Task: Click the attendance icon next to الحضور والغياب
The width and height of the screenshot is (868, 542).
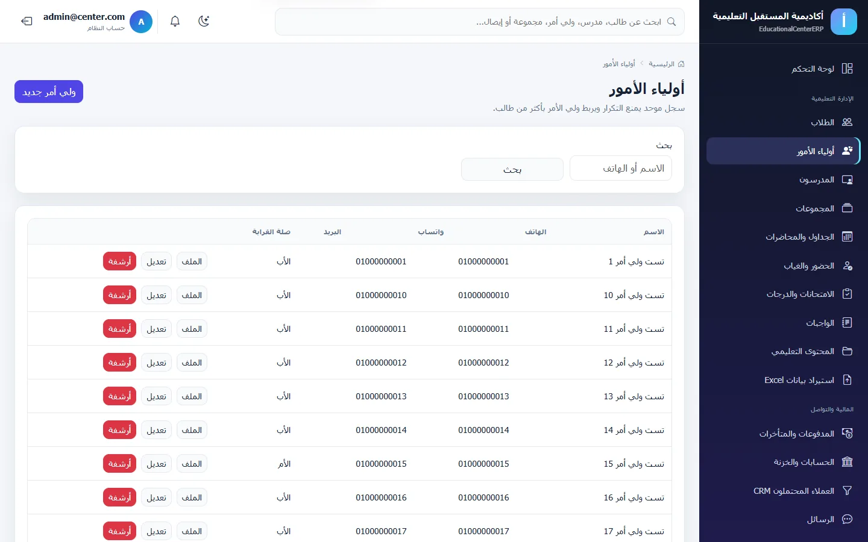Action: coord(847,266)
